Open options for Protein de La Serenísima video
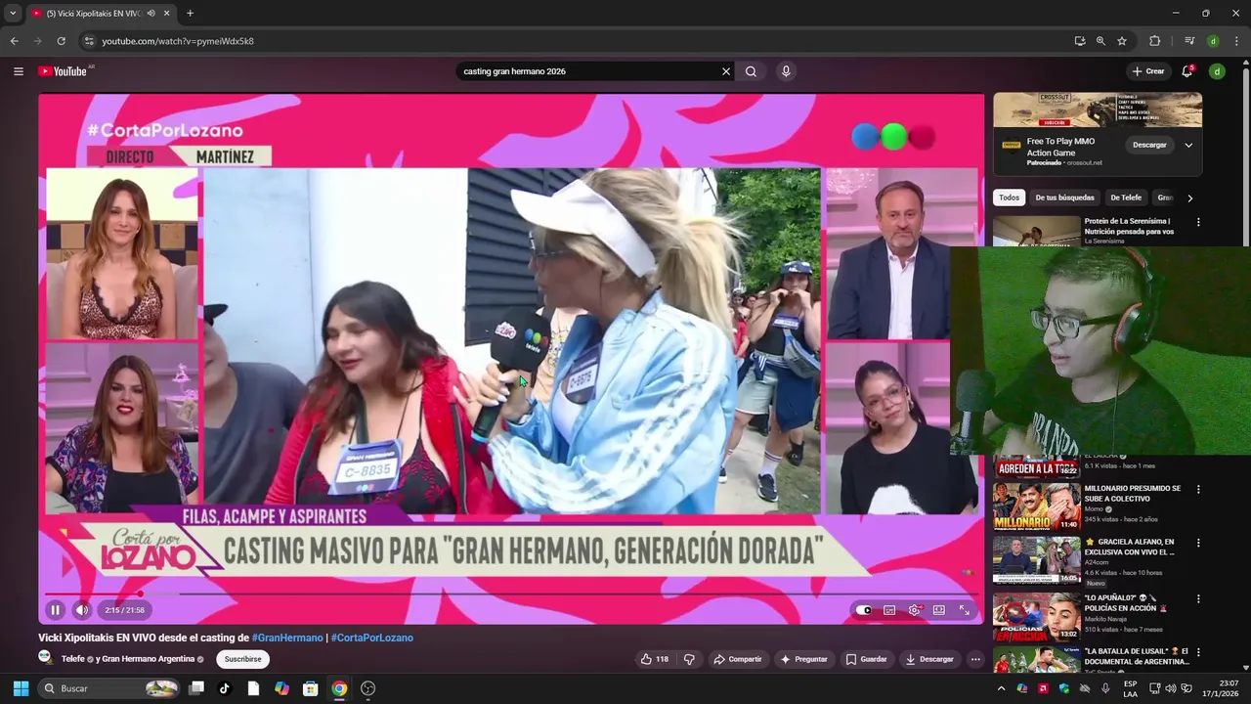Image resolution: width=1251 pixels, height=704 pixels. [x=1198, y=222]
